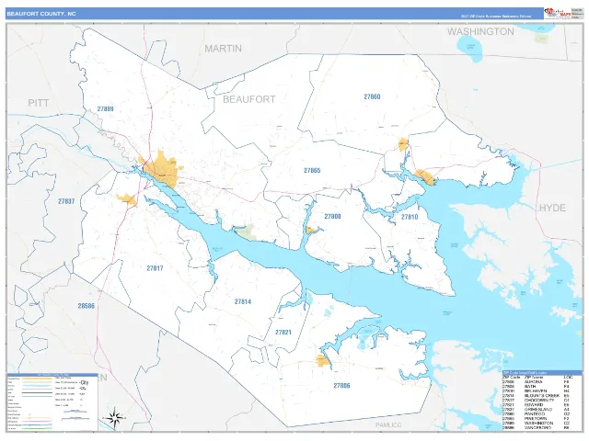Click BLOUNTS CREEK row in ZIP table
The width and height of the screenshot is (589, 441).
point(538,396)
